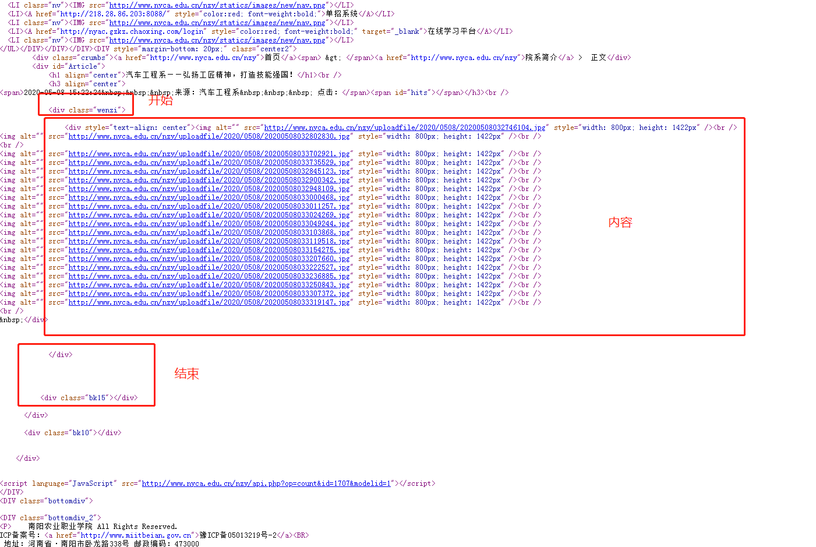Image resolution: width=816 pixels, height=547 pixels.
Task: Click the 20200508033207660.jpg upload URL
Action: [209, 259]
